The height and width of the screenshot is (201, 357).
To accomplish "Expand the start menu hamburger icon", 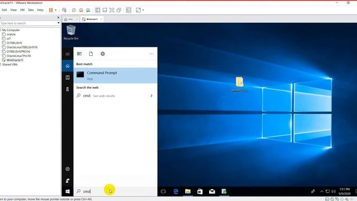I will point(67,54).
